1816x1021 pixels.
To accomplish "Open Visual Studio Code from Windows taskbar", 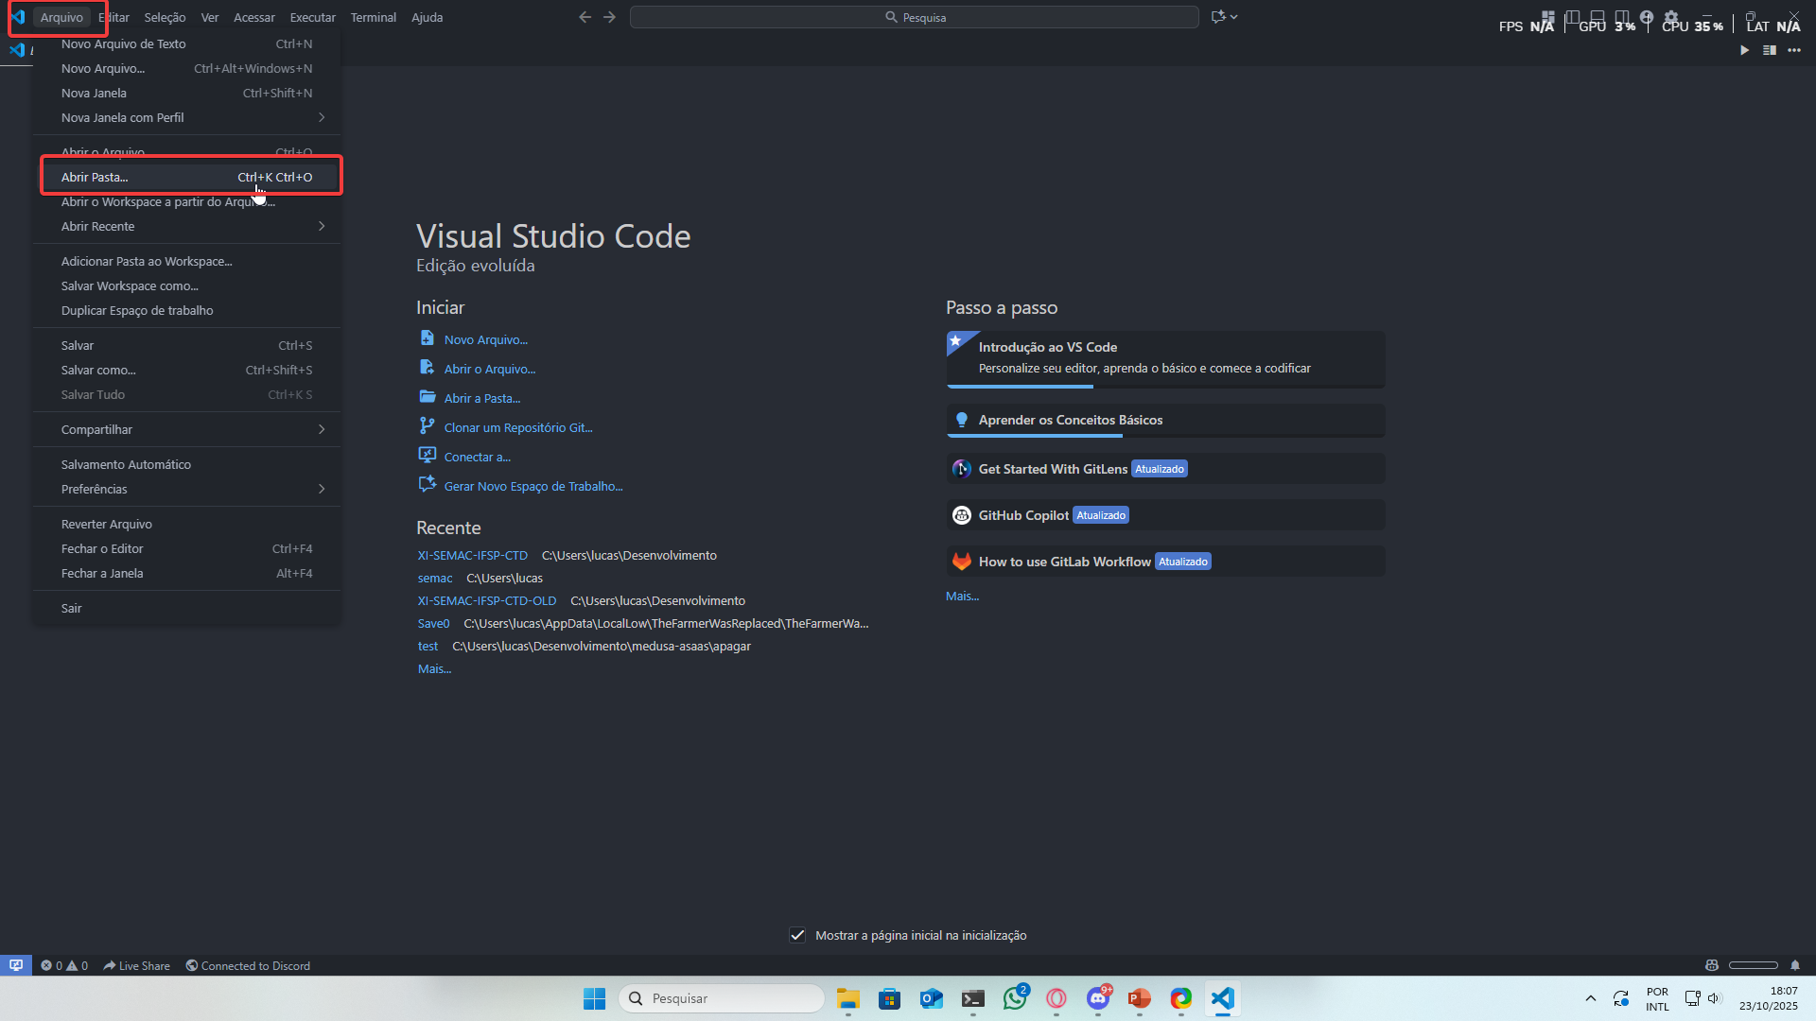I will click(1222, 998).
